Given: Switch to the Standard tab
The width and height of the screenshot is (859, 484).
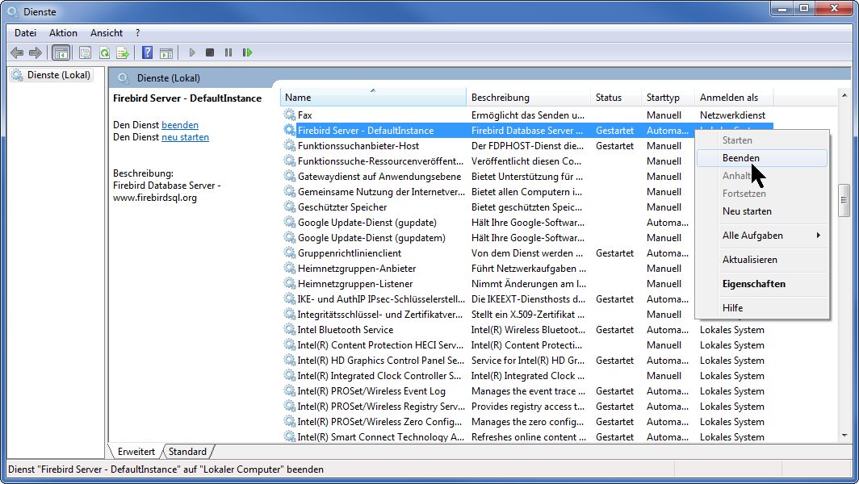Looking at the screenshot, I should tap(187, 451).
